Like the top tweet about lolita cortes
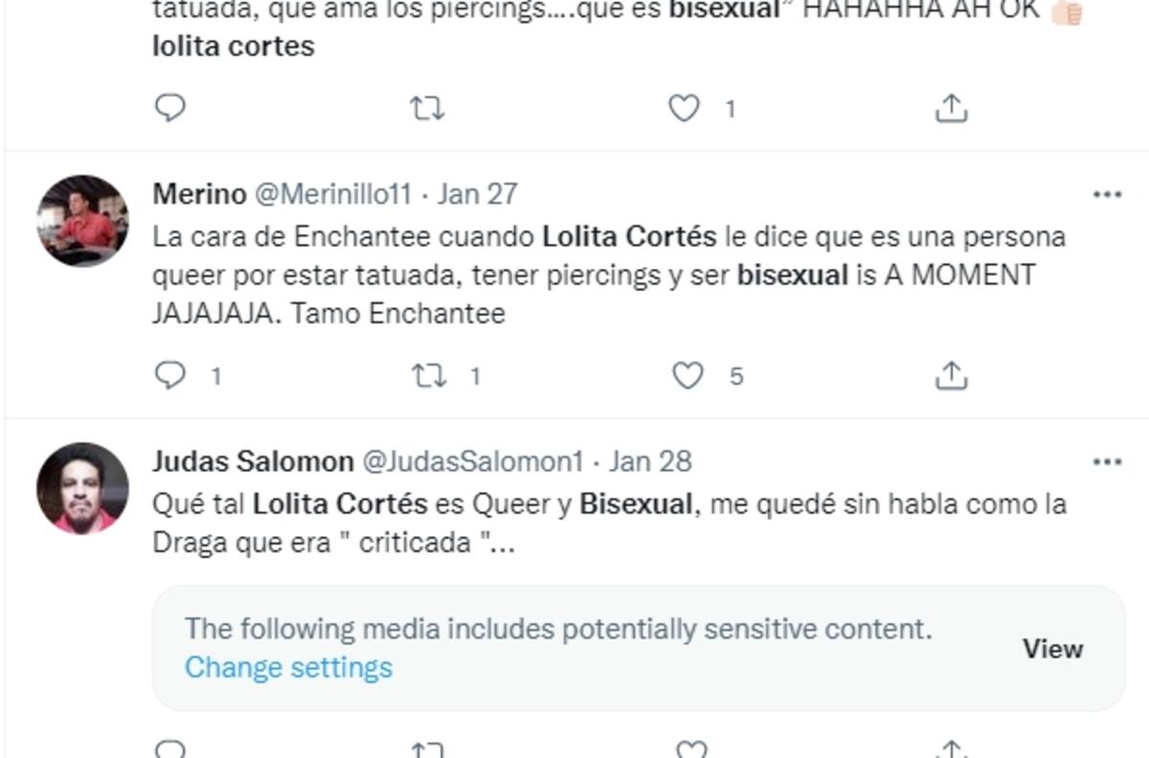 [682, 109]
